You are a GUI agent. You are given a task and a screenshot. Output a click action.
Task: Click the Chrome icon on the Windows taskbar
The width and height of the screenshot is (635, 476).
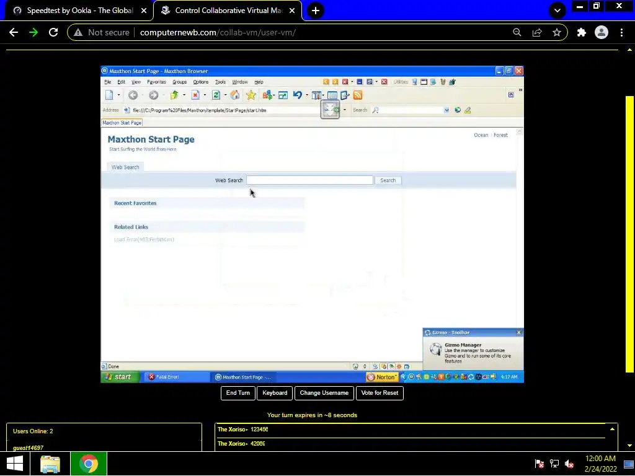pos(89,464)
